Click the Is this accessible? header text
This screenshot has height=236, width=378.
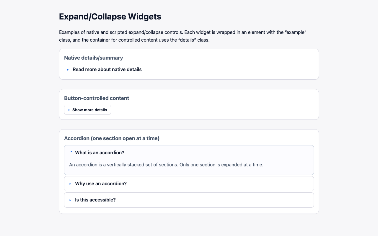(x=95, y=200)
